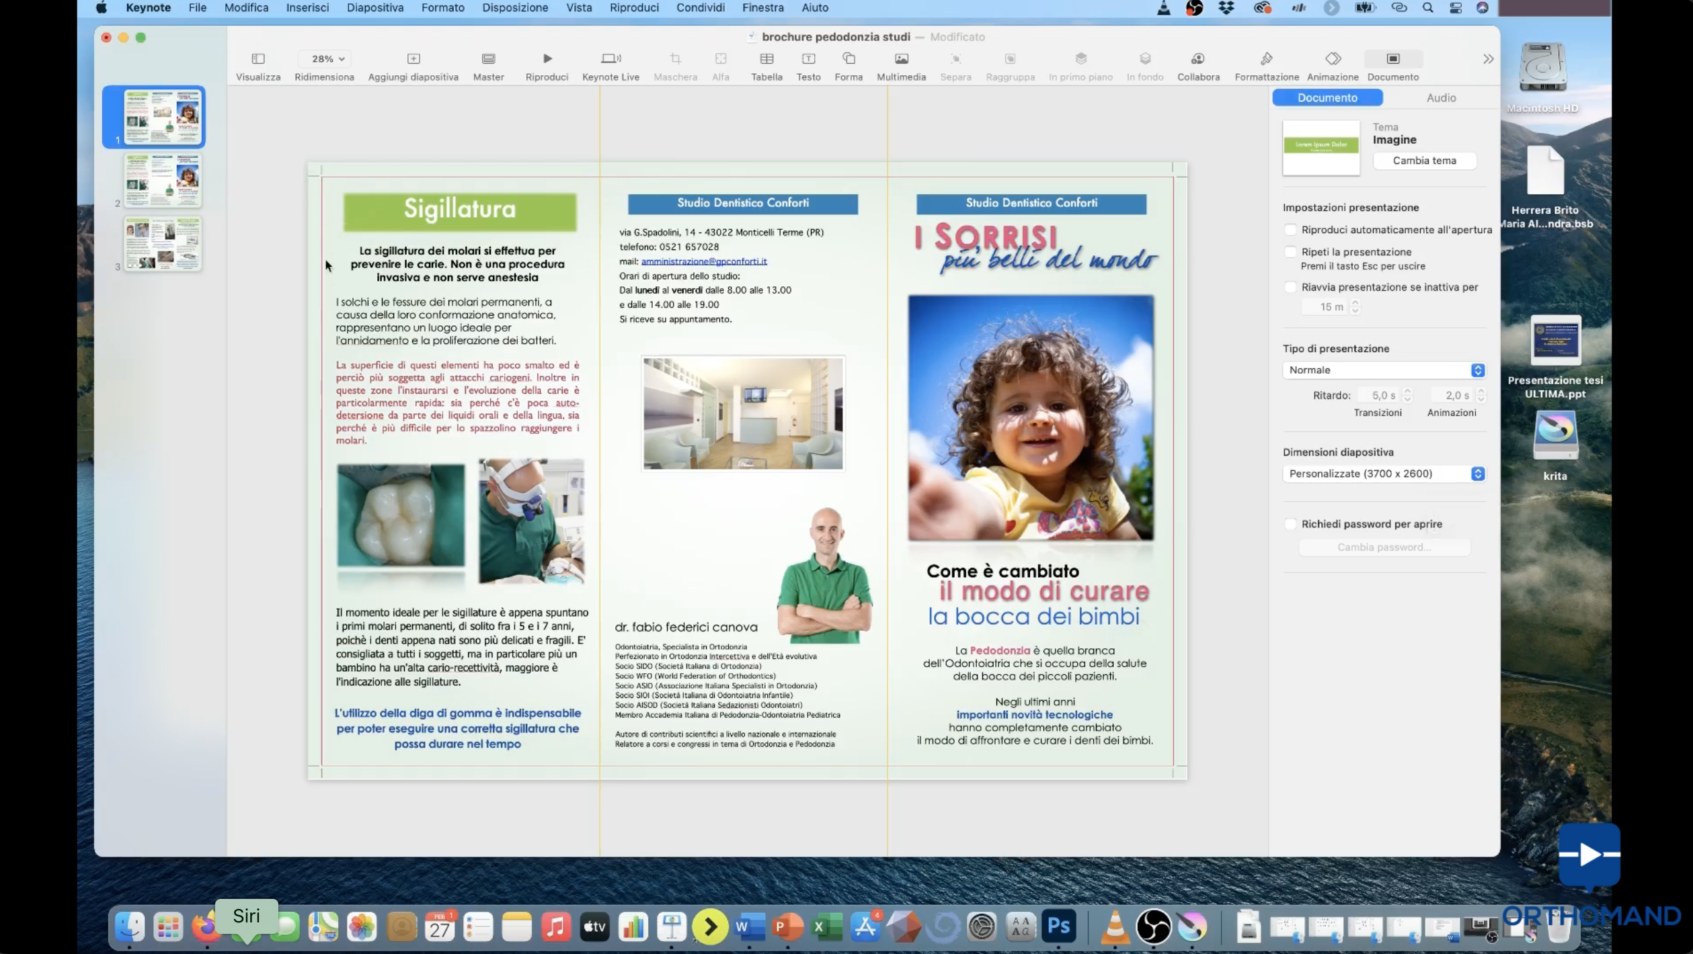Open the Forma shapes tool
The height and width of the screenshot is (954, 1693).
click(849, 59)
